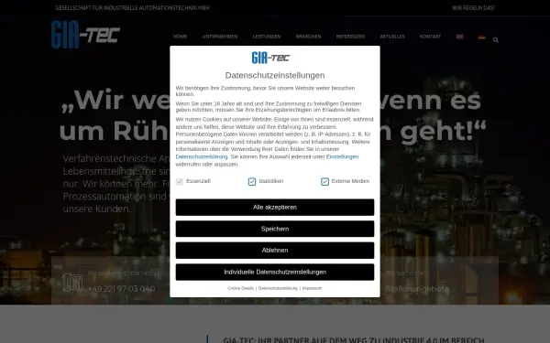This screenshot has width=550, height=343.
Task: Open the Cookie Details footer link
Action: pos(240,288)
